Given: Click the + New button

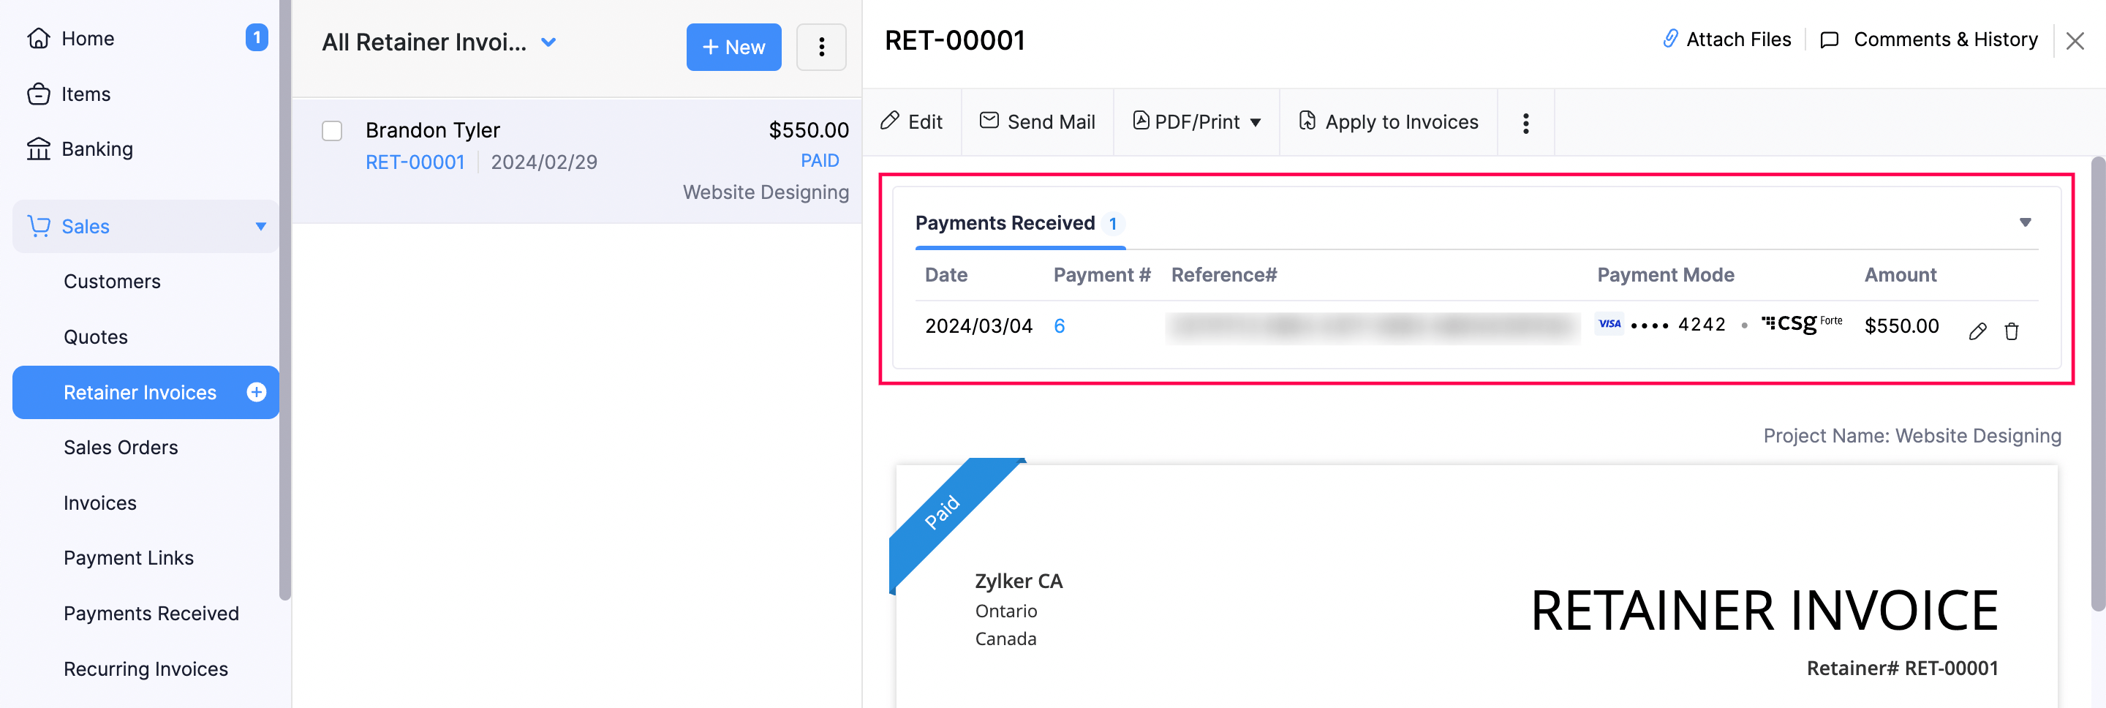Looking at the screenshot, I should pyautogui.click(x=733, y=48).
